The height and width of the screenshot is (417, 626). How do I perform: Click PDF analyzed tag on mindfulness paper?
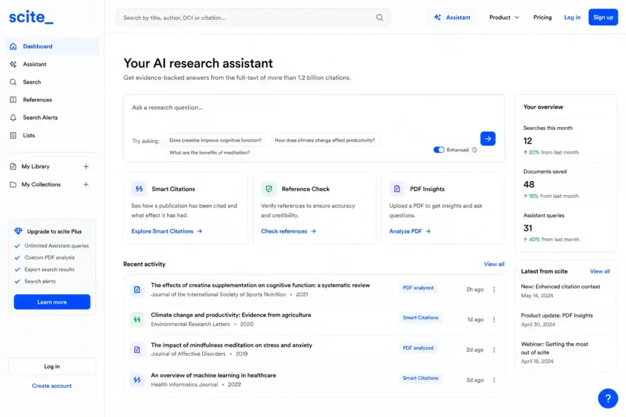point(418,348)
